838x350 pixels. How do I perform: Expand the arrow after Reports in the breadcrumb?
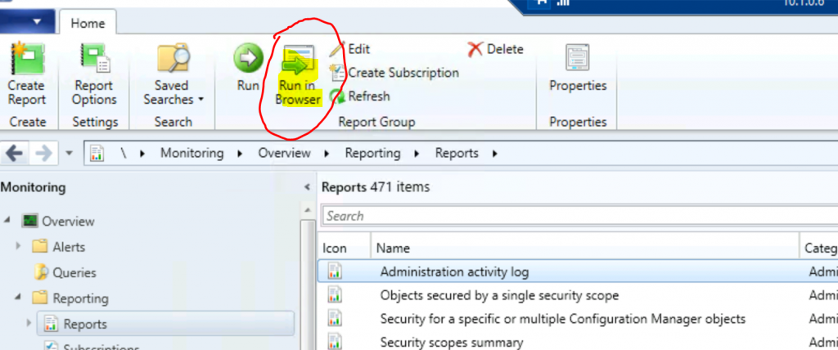[x=494, y=154]
